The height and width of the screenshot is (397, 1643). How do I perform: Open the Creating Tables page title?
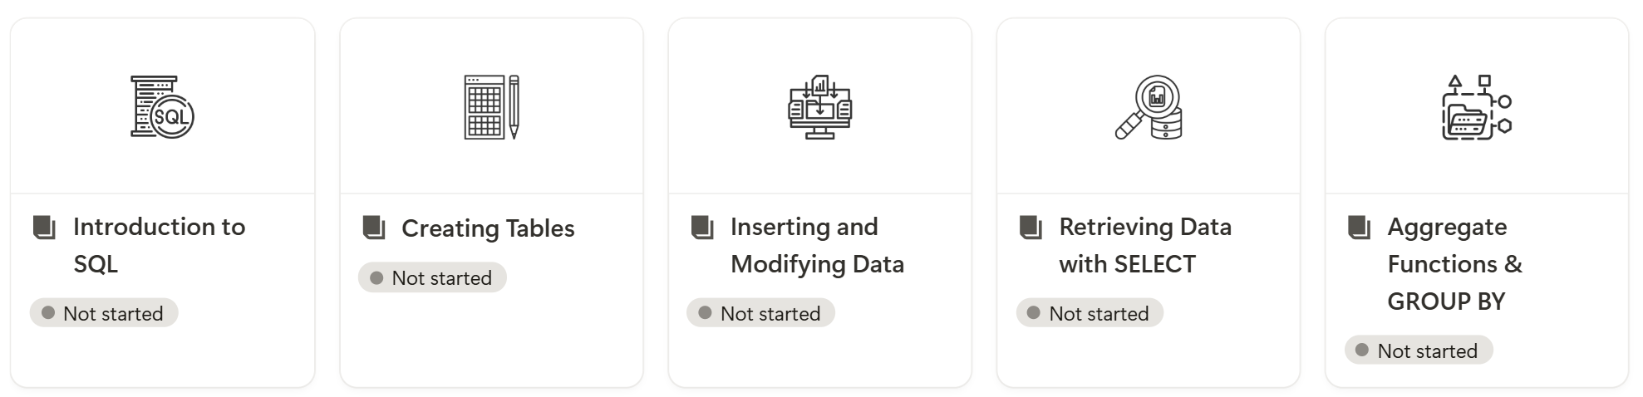coord(488,228)
